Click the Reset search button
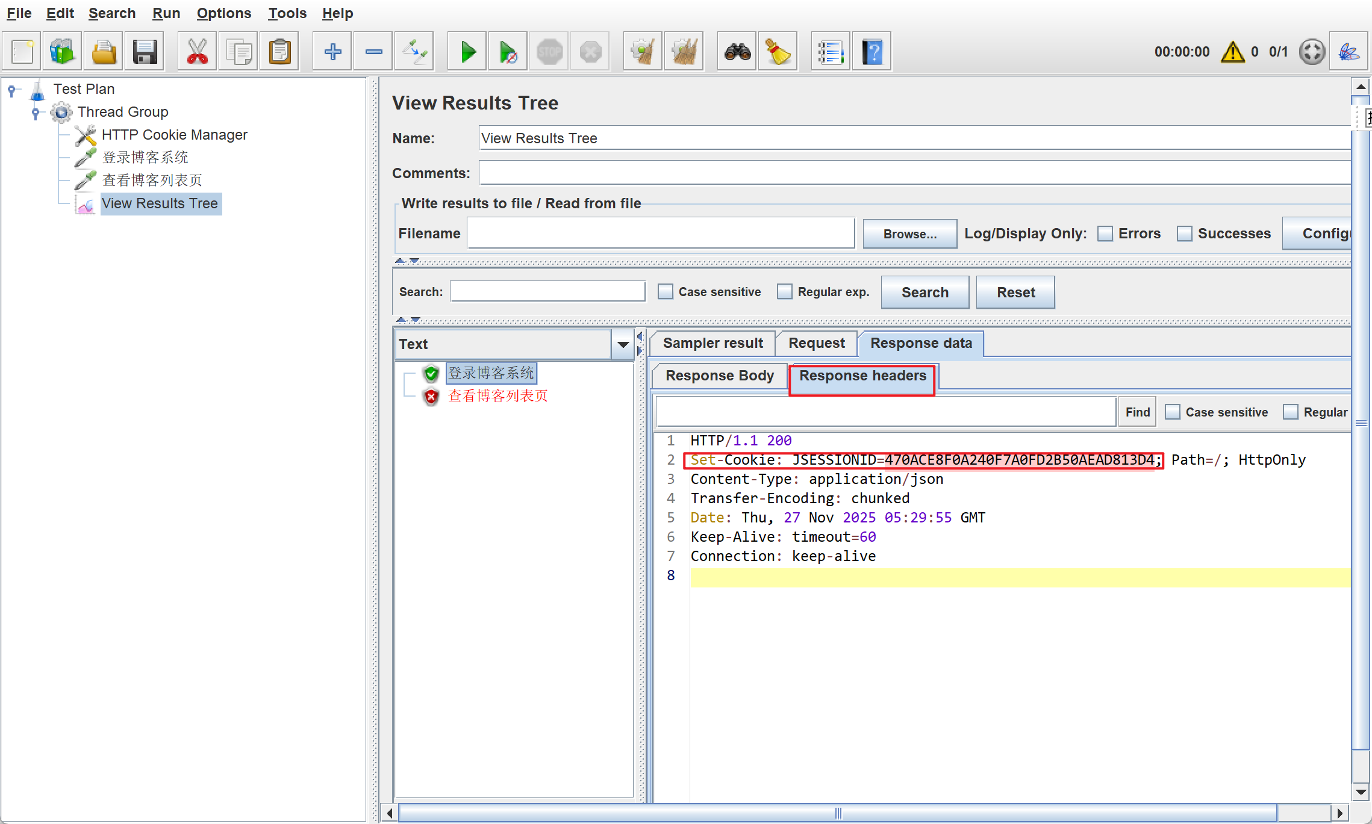The height and width of the screenshot is (824, 1372). click(1015, 293)
